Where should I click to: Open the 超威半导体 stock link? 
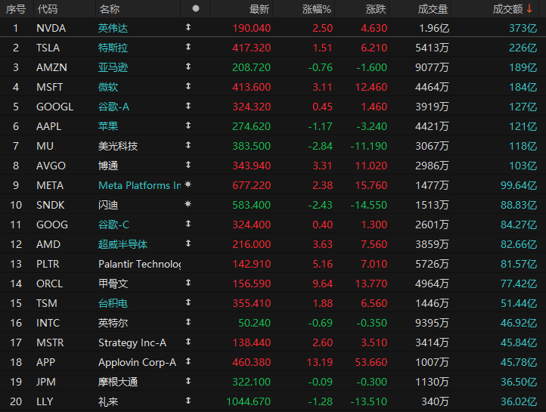pos(123,244)
